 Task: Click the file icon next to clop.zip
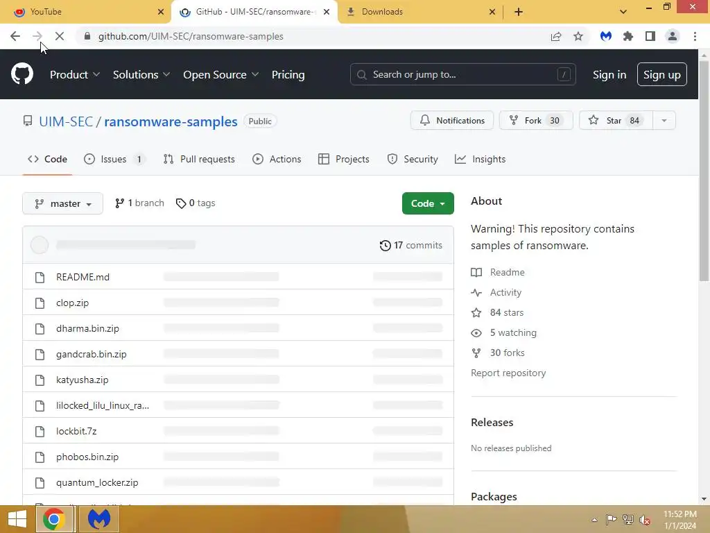point(40,303)
